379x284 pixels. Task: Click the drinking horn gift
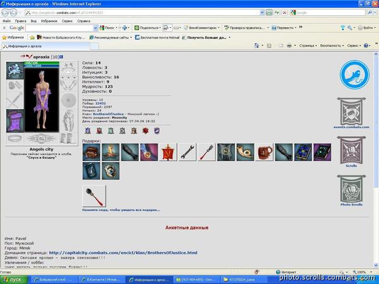click(245, 152)
